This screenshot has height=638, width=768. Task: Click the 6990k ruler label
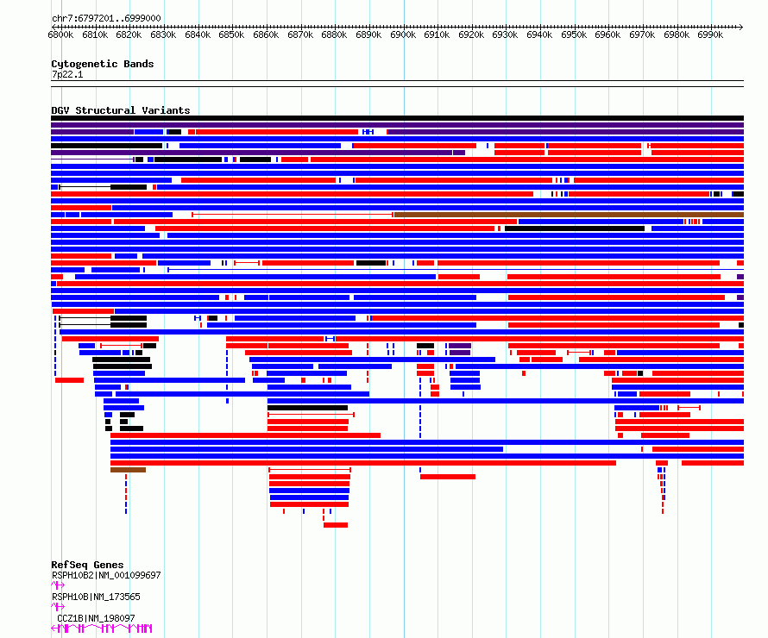710,34
